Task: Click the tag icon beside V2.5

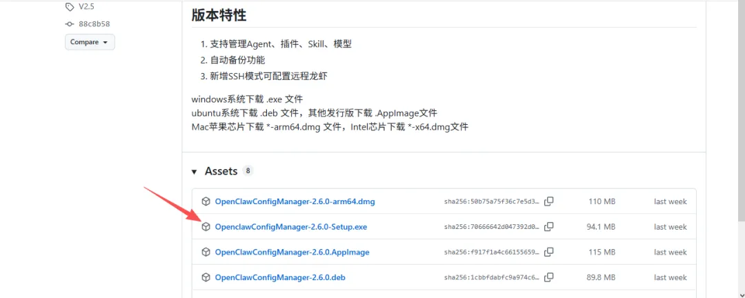Action: coord(70,7)
